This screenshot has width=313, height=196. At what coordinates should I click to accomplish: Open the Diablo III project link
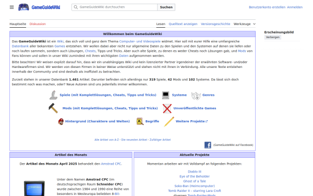click(x=195, y=171)
